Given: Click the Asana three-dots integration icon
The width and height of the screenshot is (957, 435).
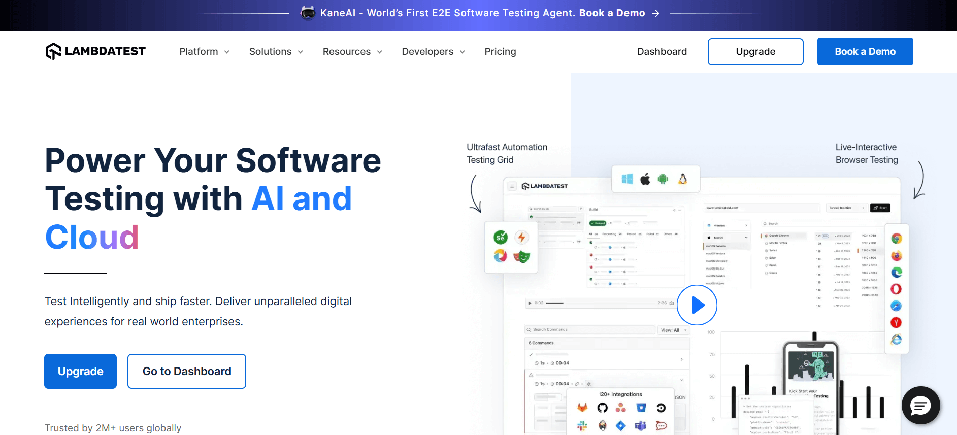Looking at the screenshot, I should (620, 408).
